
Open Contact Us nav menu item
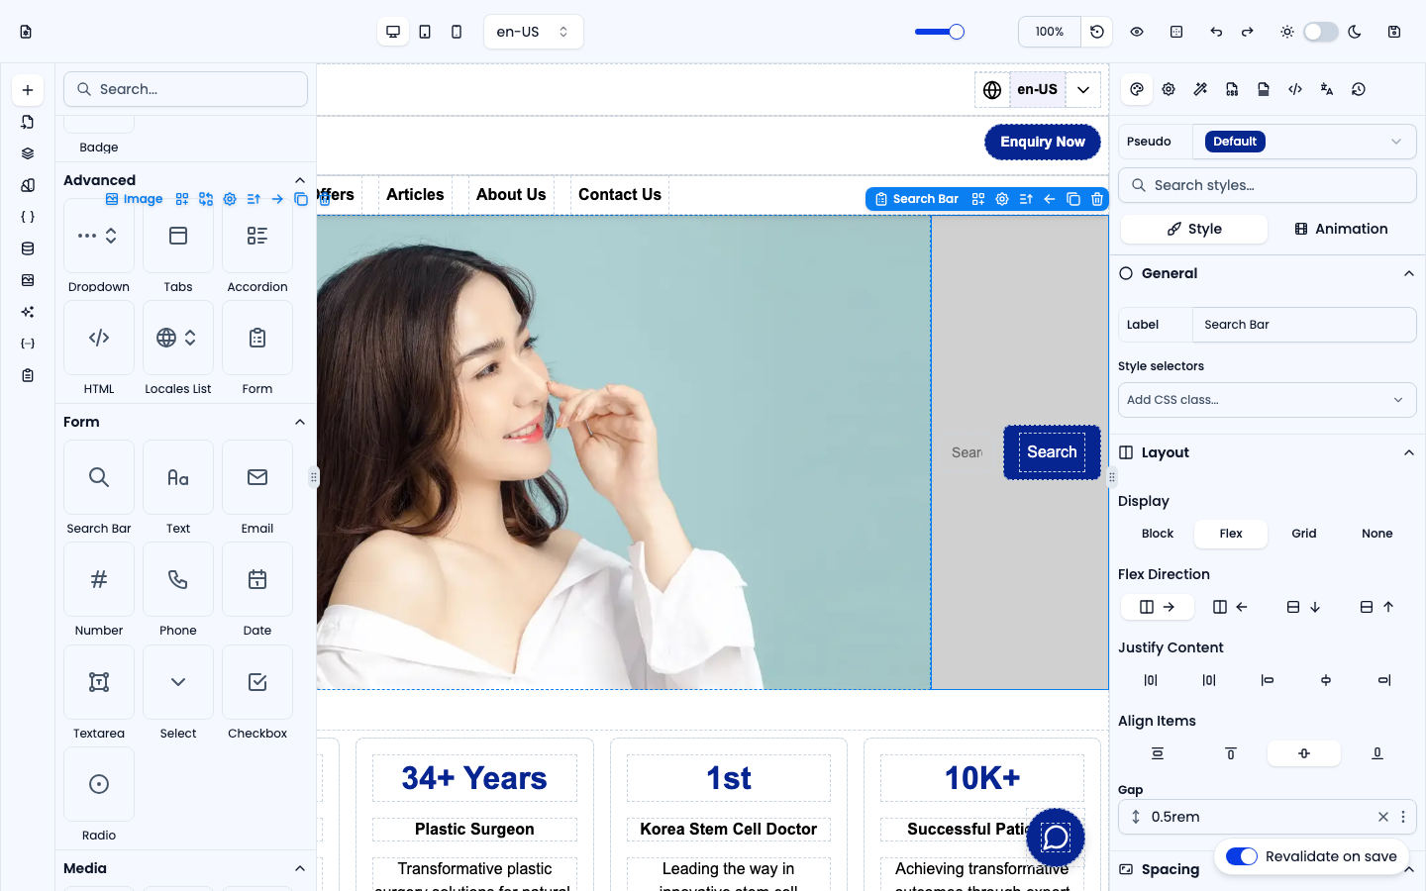point(620,195)
